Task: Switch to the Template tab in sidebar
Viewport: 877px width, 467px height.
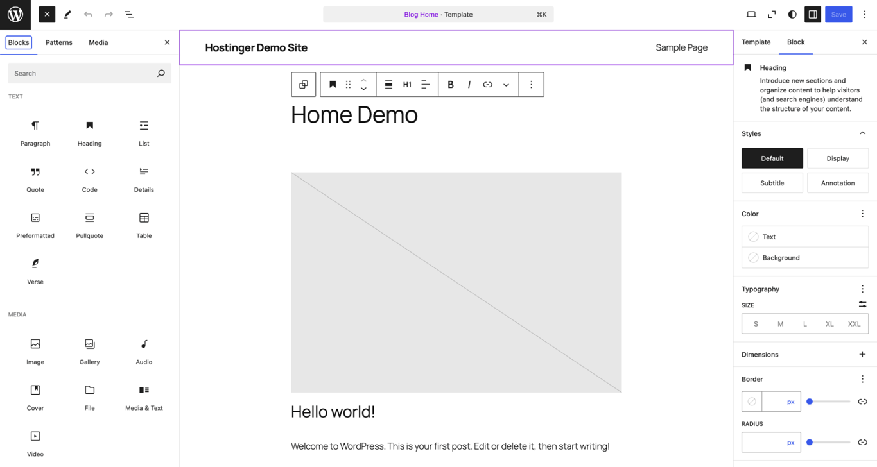Action: click(x=756, y=42)
